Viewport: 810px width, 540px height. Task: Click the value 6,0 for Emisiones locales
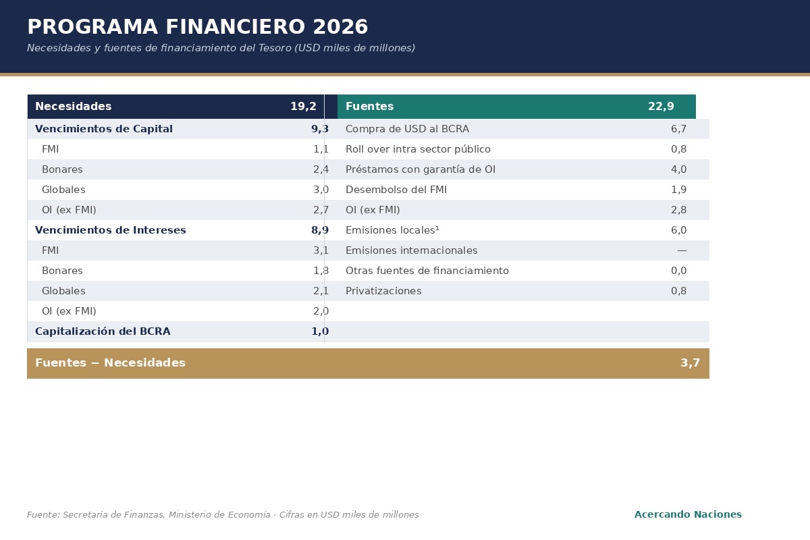coord(678,230)
